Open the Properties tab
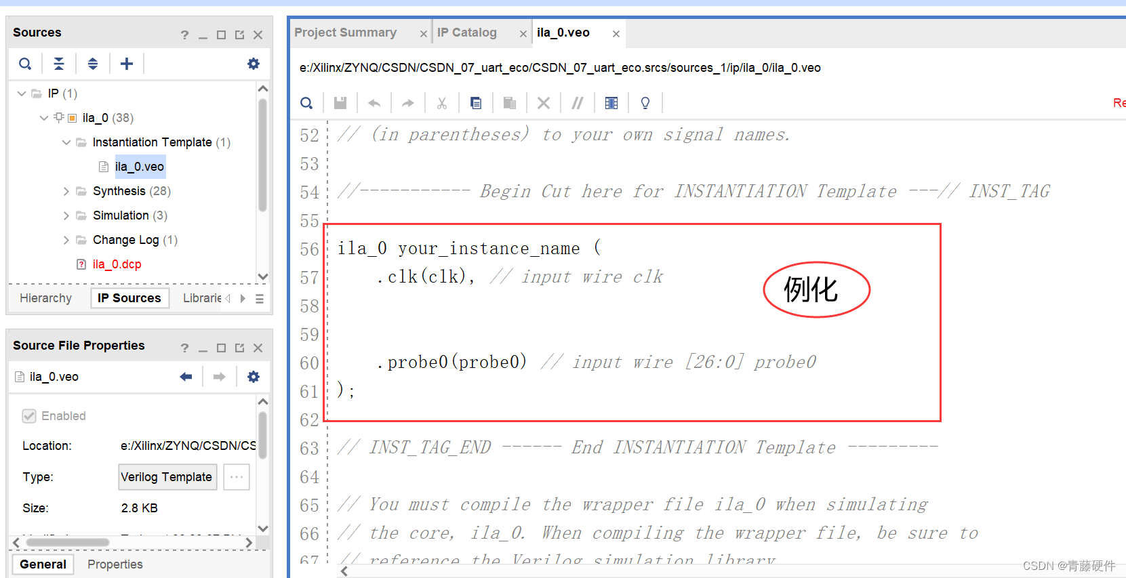Screen dimensions: 1126x578 pyautogui.click(x=115, y=564)
